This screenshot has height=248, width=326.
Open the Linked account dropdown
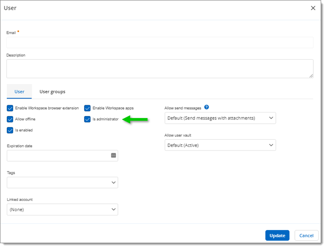point(62,210)
